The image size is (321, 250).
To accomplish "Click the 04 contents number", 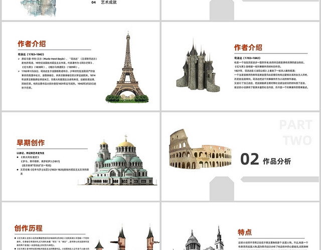I will coord(94,2).
